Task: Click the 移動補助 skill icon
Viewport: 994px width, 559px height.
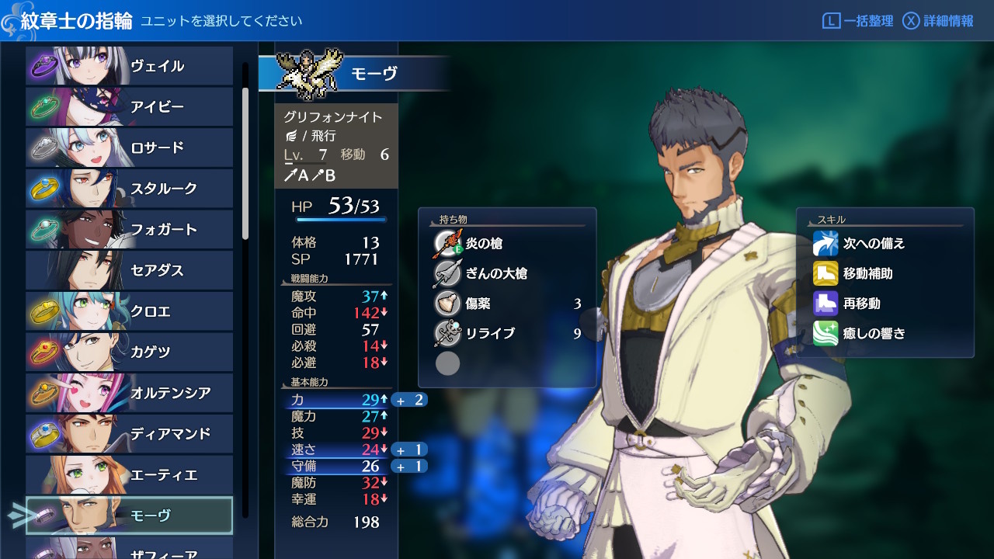Action: [x=825, y=273]
